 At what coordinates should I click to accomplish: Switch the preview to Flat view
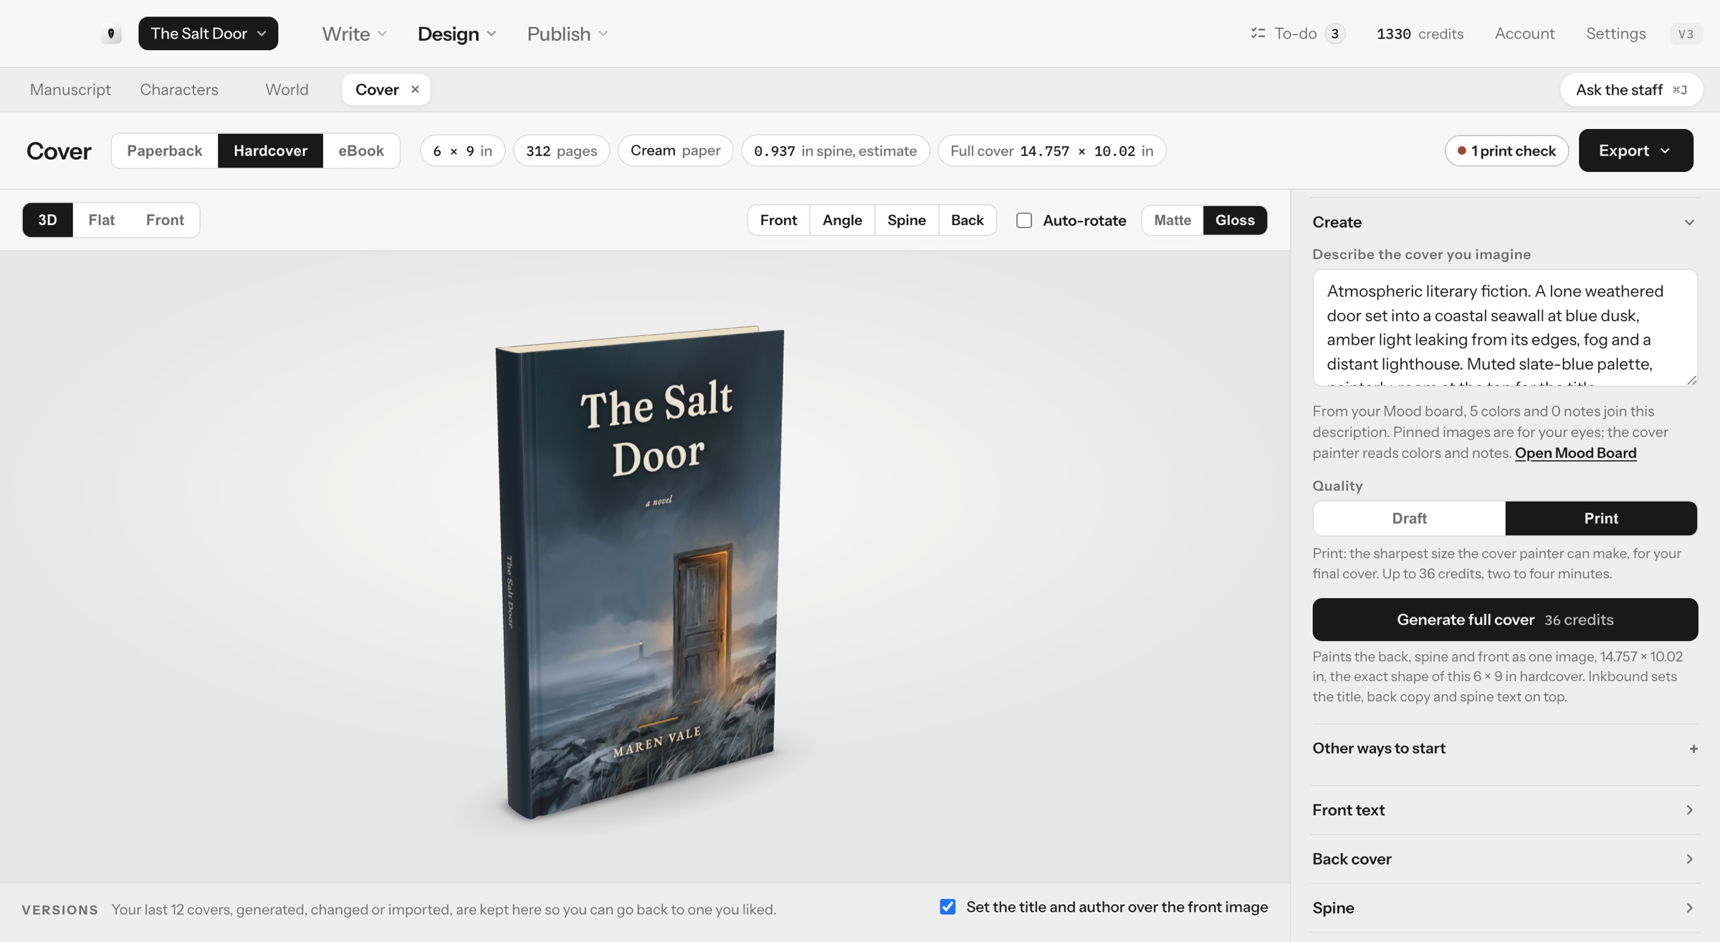coord(101,220)
